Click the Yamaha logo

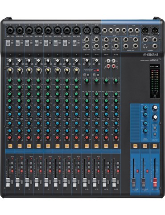pyautogui.click(x=150, y=55)
